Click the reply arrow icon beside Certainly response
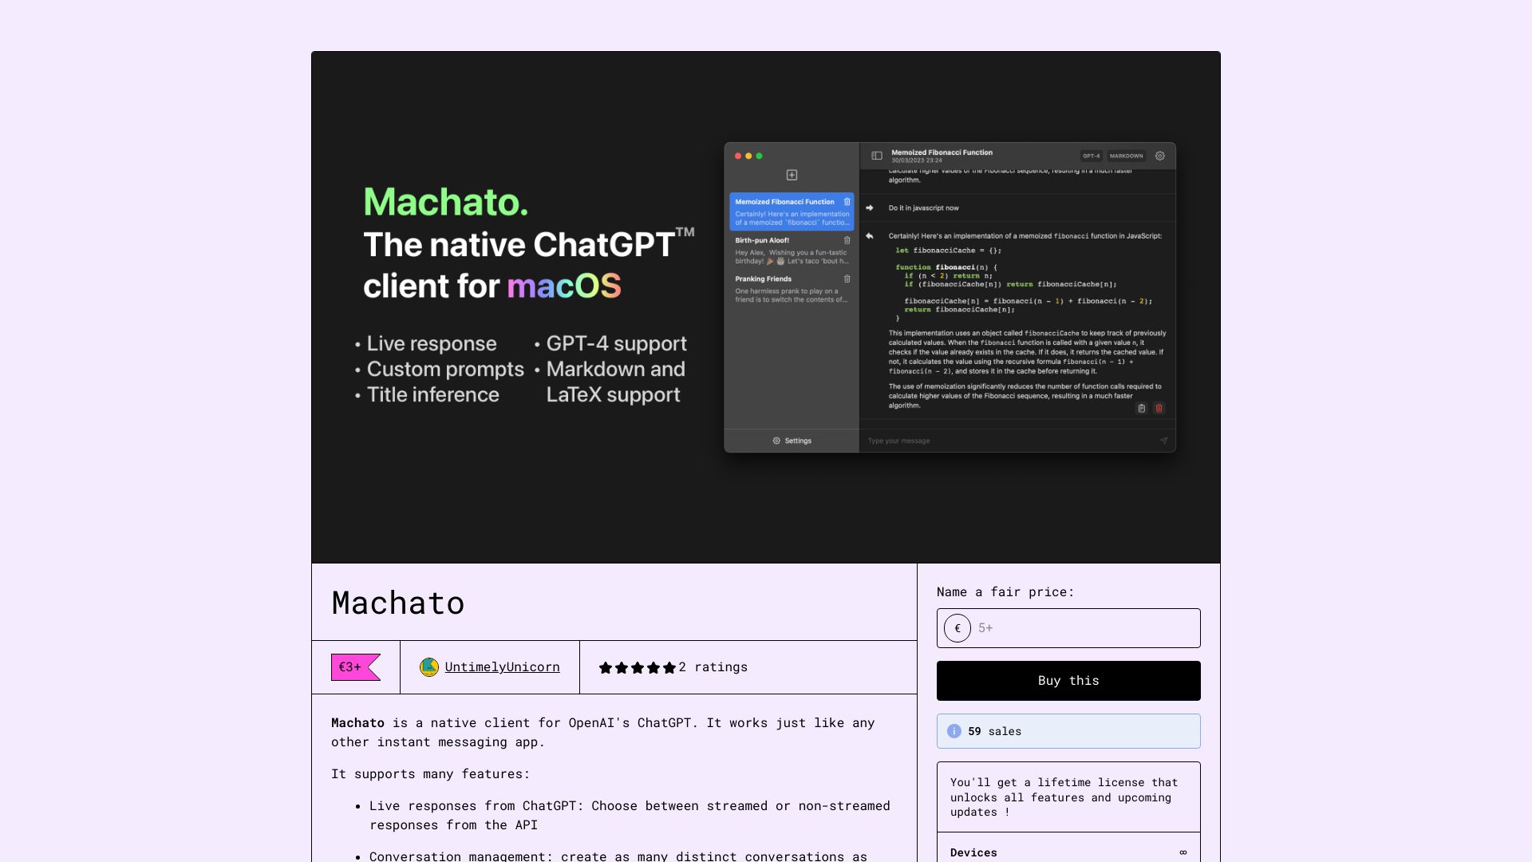The height and width of the screenshot is (862, 1532). coord(870,236)
